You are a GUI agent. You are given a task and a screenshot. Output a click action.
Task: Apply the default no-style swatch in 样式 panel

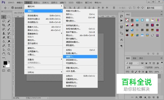pyautogui.click(x=127, y=20)
